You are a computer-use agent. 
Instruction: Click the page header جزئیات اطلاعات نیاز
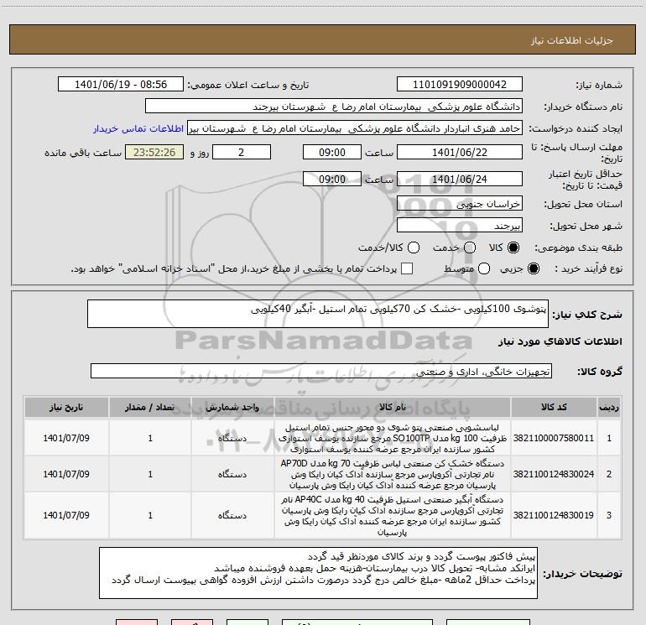[571, 40]
